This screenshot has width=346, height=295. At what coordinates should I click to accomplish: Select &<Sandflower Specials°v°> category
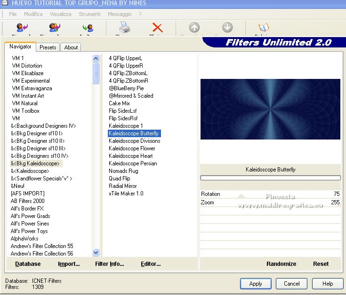pos(41,179)
